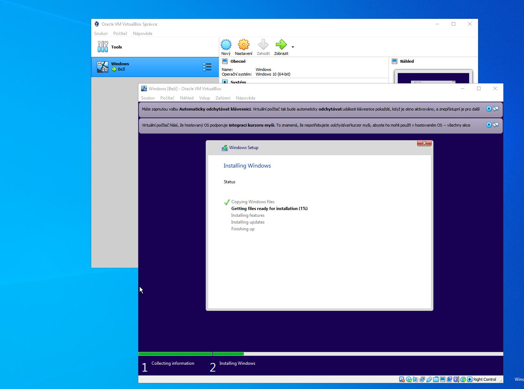Click the hard disk activity status icon
Viewport: 524px width, 389px height.
point(402,379)
